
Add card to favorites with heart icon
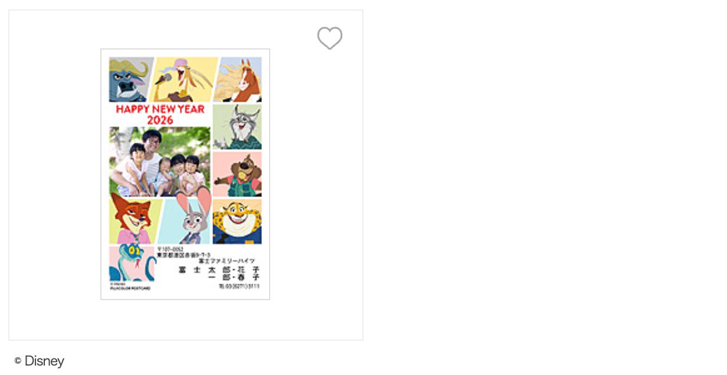click(330, 38)
